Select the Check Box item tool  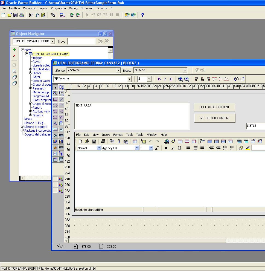pos(61,129)
